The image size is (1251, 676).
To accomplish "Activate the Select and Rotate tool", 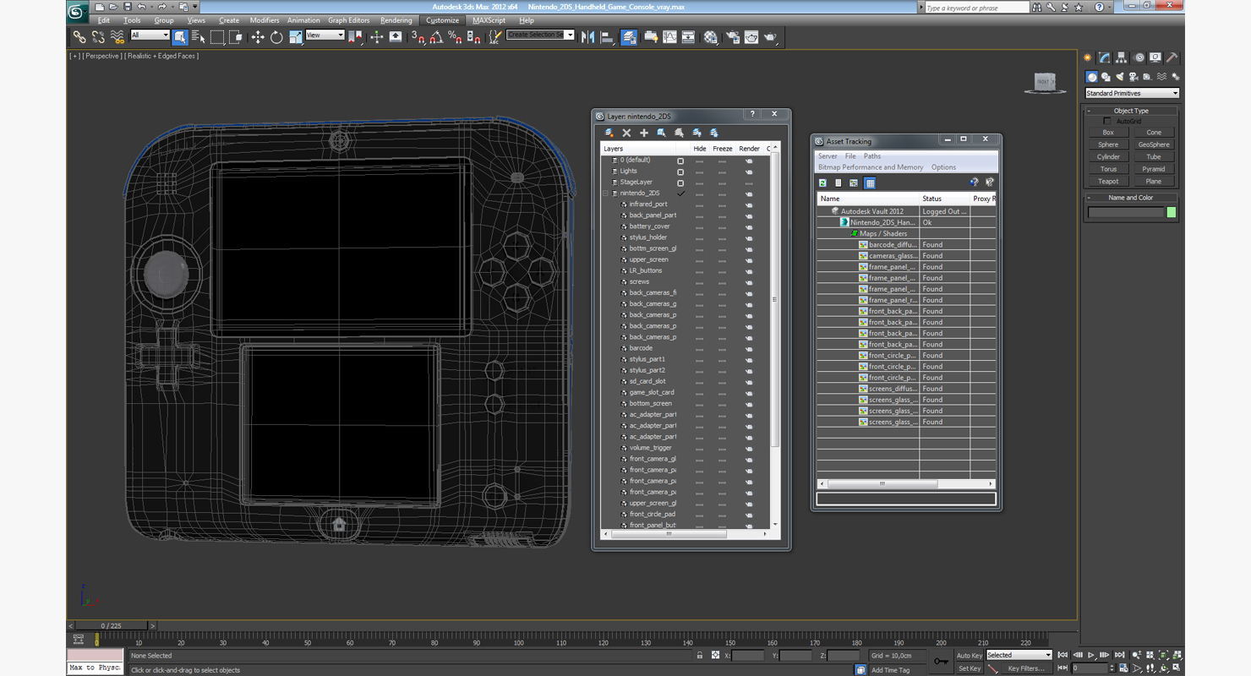I will click(276, 37).
